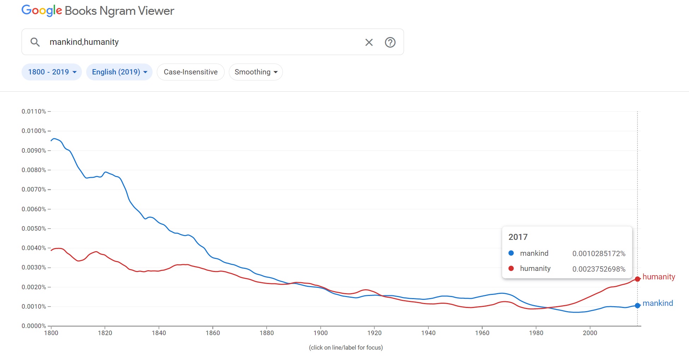
Task: Click the 0.0050% label on the y-axis
Action: pyautogui.click(x=34, y=229)
